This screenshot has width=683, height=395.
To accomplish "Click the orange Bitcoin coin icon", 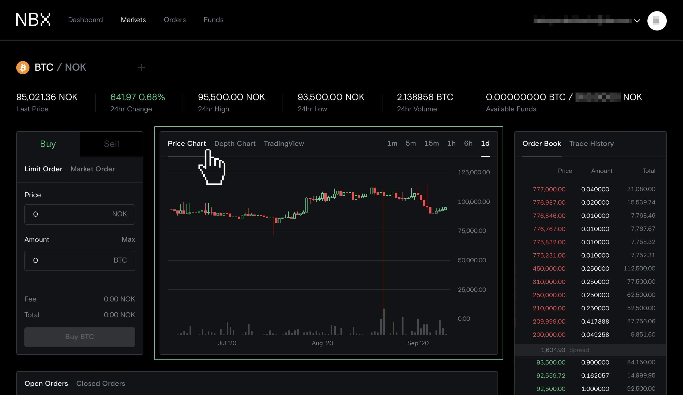I will pyautogui.click(x=23, y=67).
